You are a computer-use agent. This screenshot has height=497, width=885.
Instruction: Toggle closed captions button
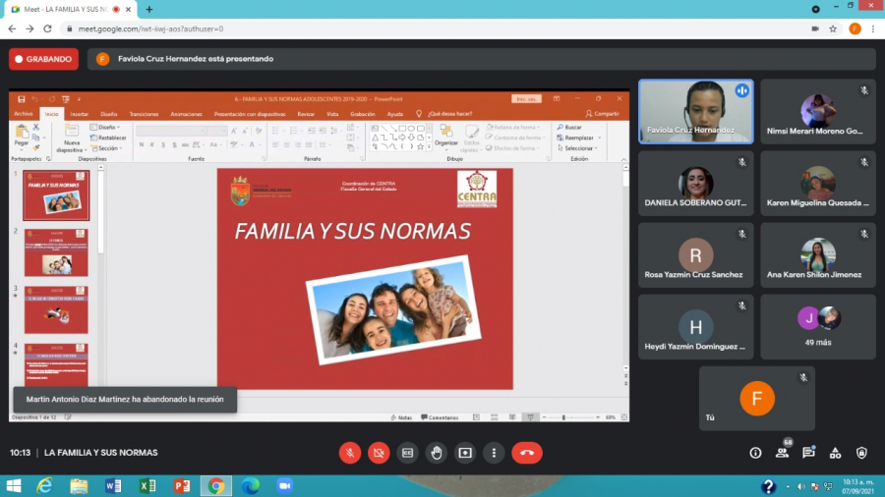(x=407, y=453)
